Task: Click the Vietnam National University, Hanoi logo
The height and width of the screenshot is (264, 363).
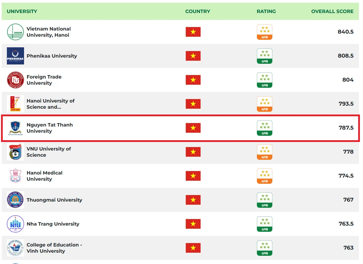Action: 15,32
